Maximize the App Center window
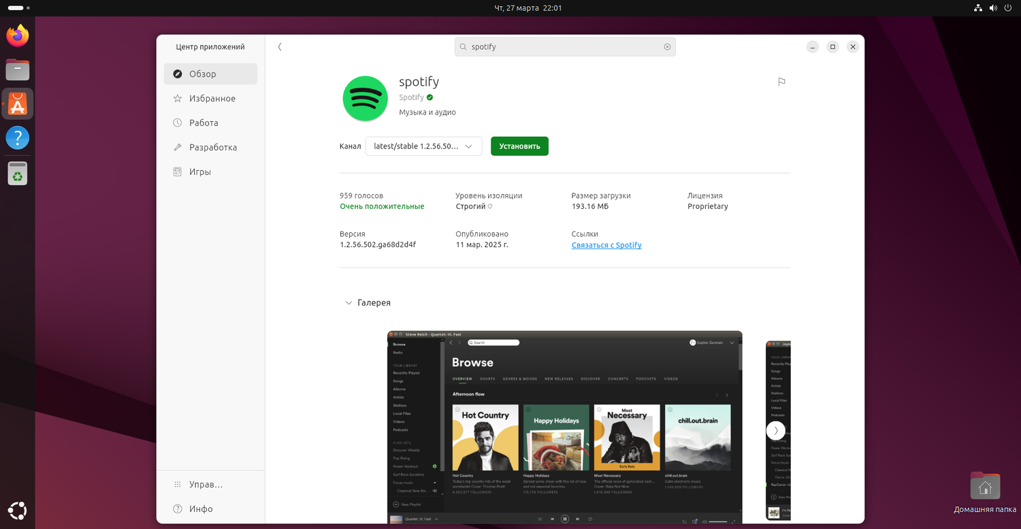This screenshot has height=529, width=1021. click(x=832, y=47)
